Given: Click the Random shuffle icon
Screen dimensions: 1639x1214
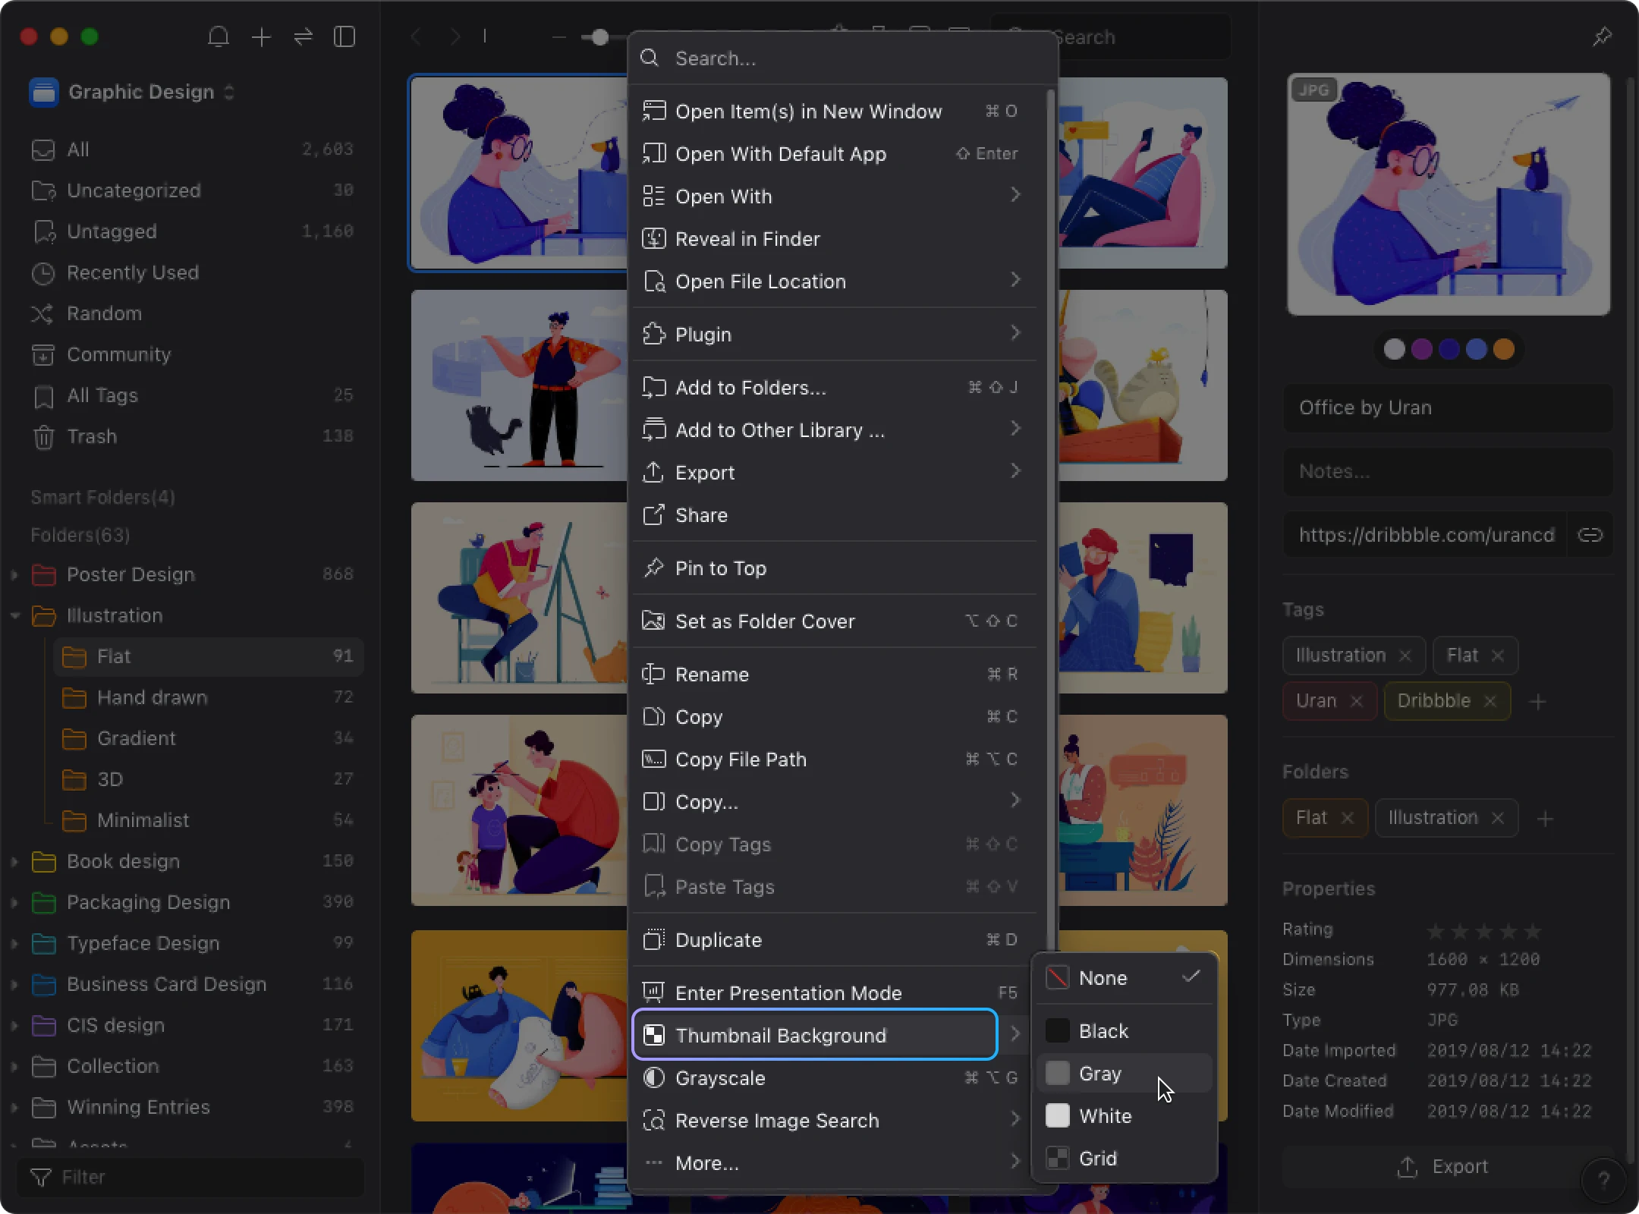Looking at the screenshot, I should click(42, 313).
